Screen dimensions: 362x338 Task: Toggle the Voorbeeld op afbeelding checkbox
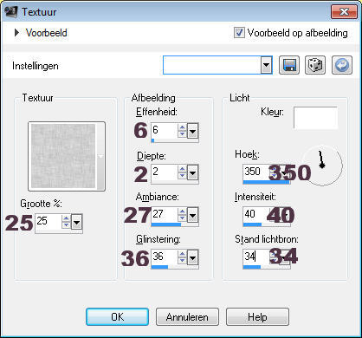pyautogui.click(x=239, y=33)
